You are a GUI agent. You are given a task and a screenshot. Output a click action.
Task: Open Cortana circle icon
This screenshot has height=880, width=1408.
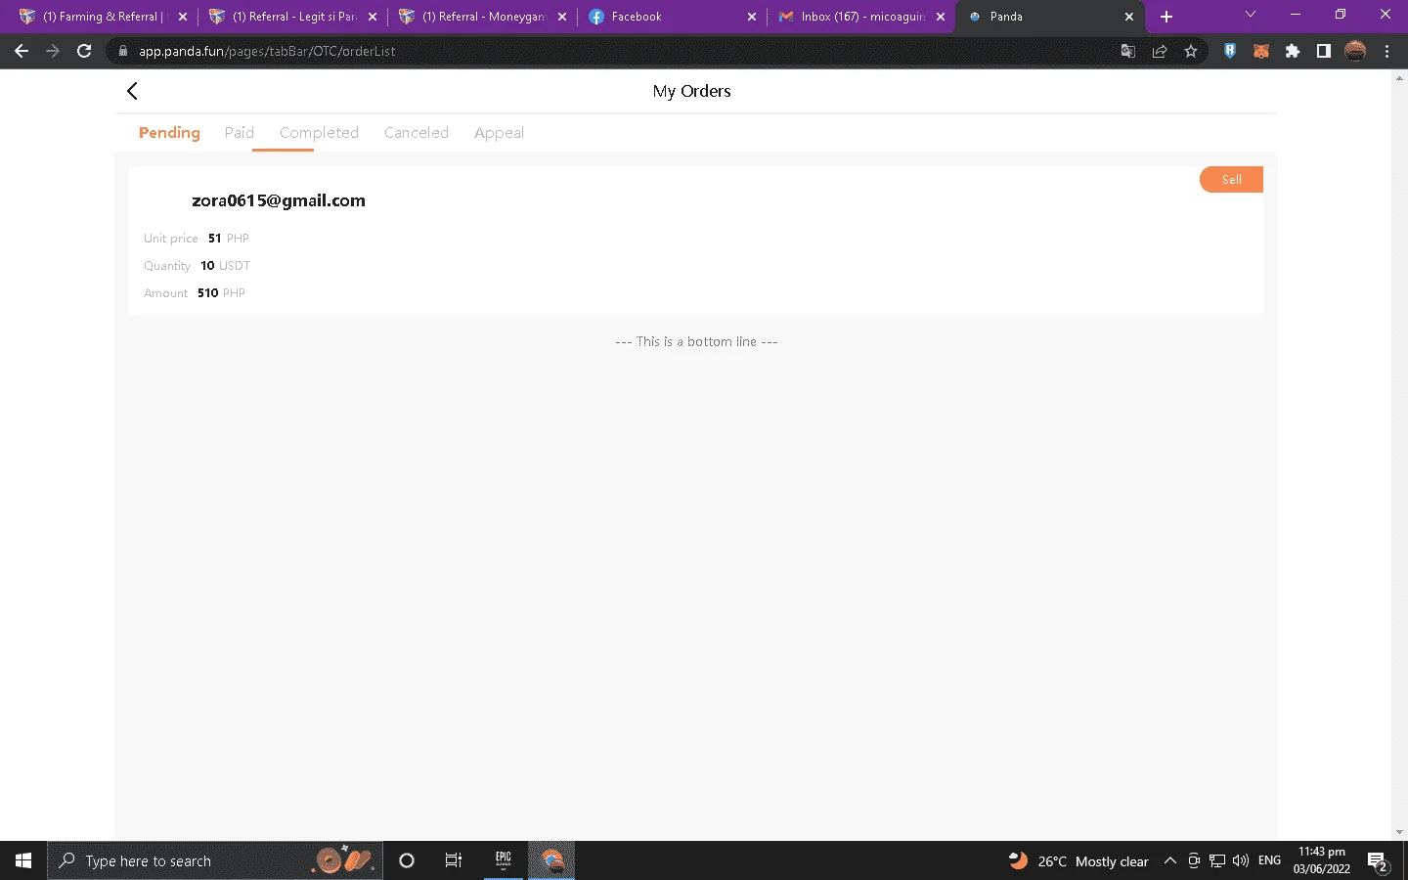point(407,860)
